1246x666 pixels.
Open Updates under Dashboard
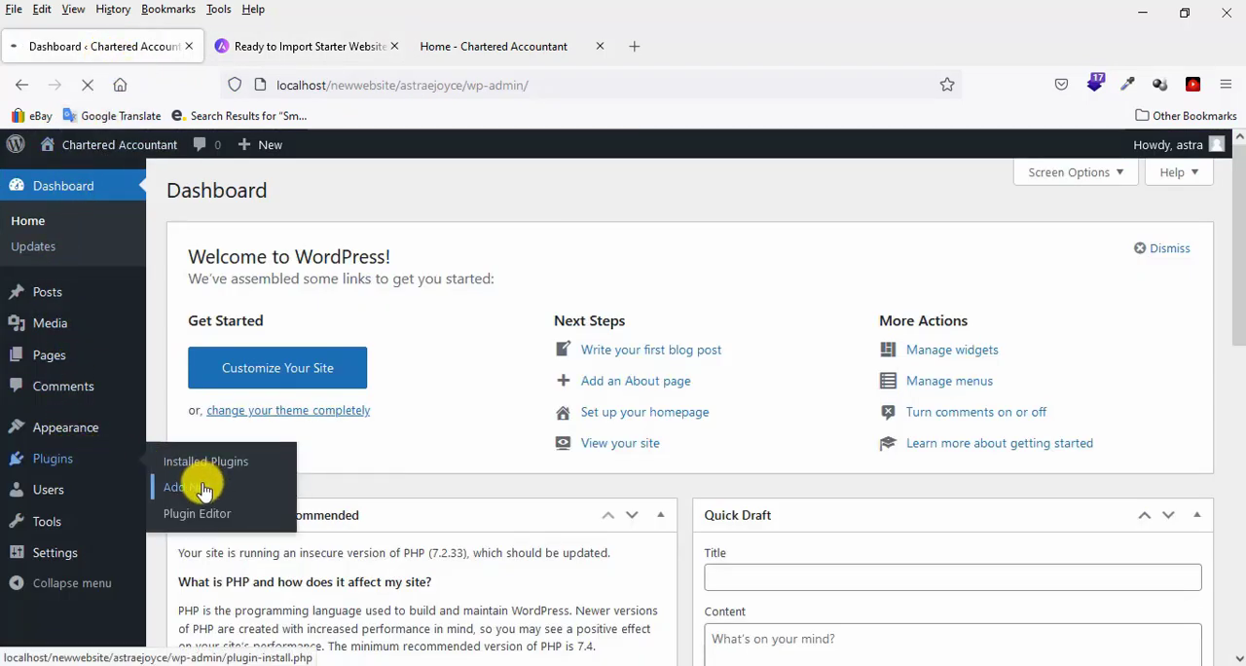(33, 246)
